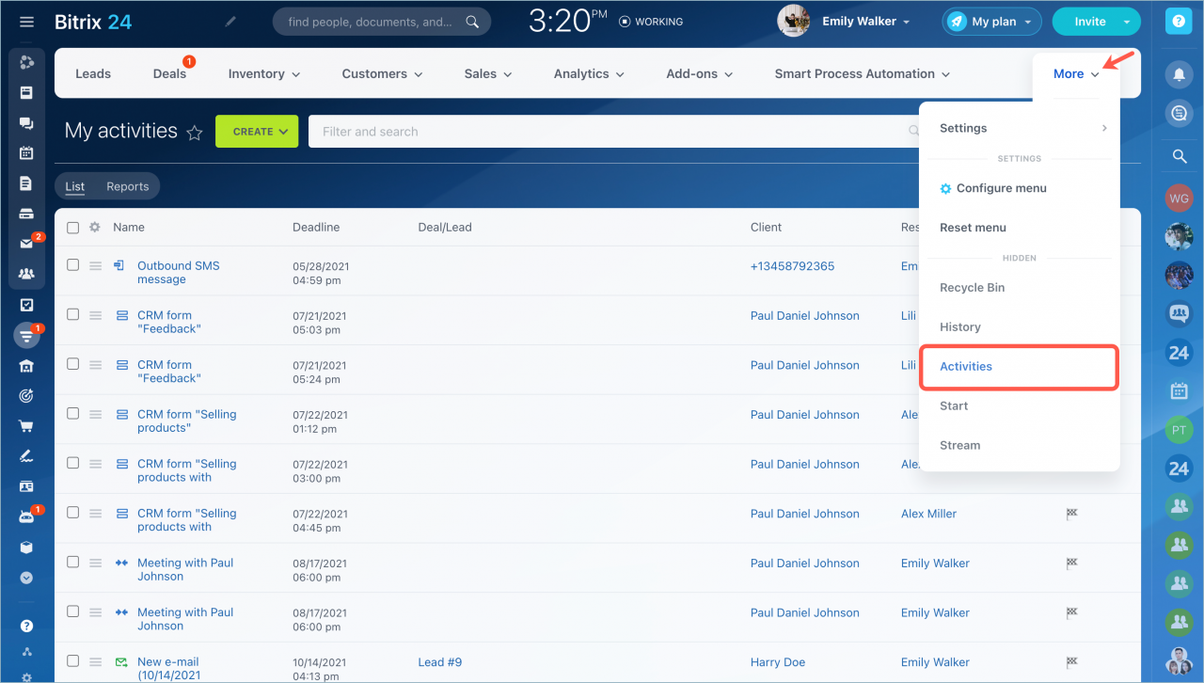
Task: Open Lead #9 link
Action: (440, 662)
